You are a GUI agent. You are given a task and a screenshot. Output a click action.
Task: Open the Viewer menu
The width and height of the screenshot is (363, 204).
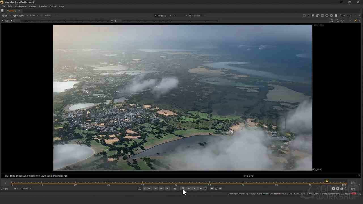[33, 6]
